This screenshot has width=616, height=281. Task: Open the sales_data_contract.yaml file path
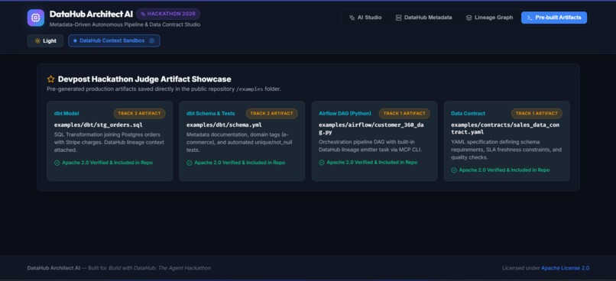click(505, 129)
